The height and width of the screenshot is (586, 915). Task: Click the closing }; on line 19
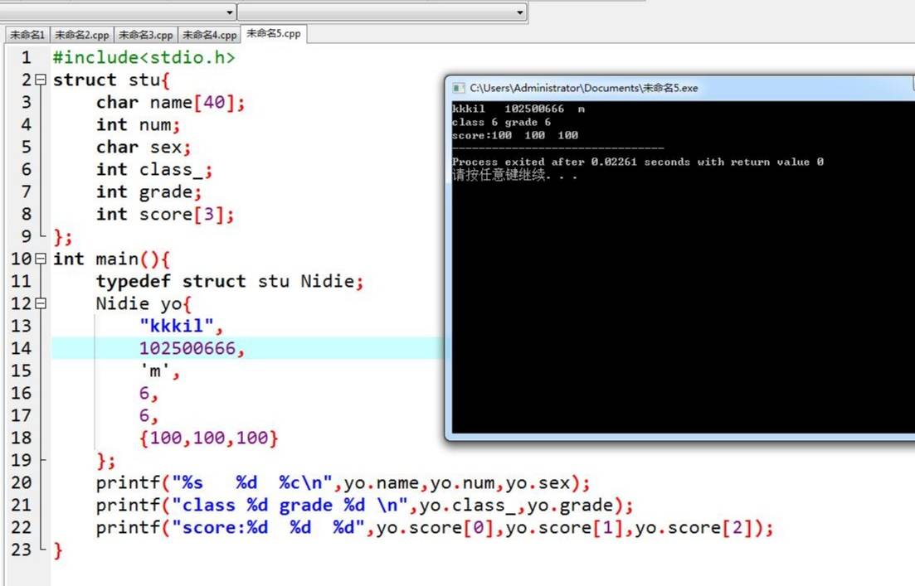105,461
